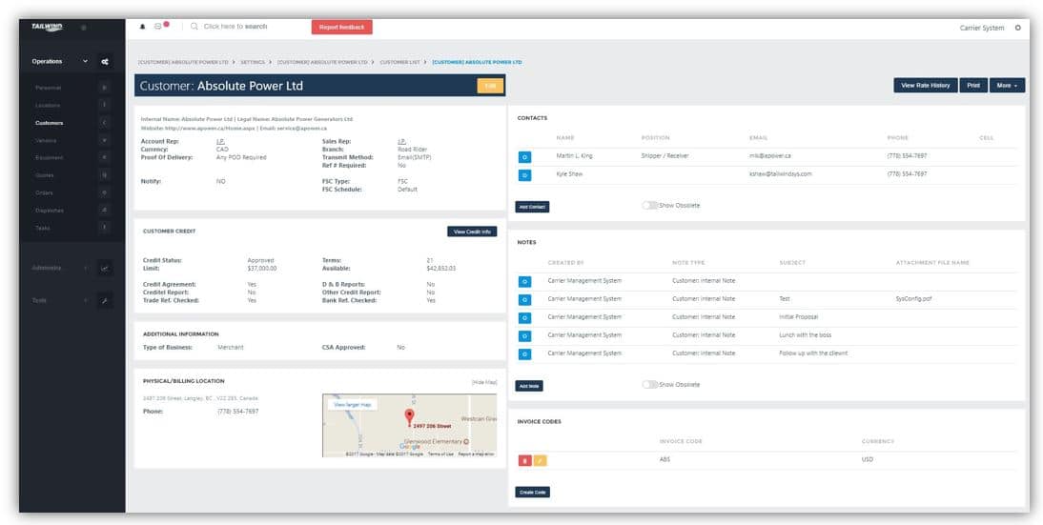Click the Operations gears icon in sidebar
The width and height of the screenshot is (1043, 525).
[x=105, y=62]
